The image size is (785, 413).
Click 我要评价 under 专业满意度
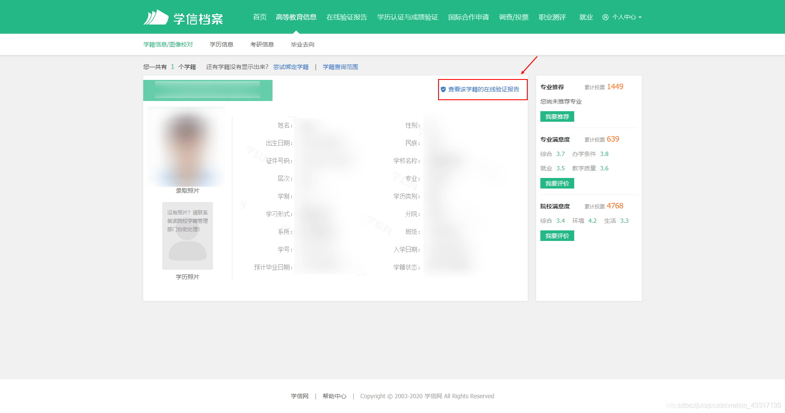click(557, 183)
